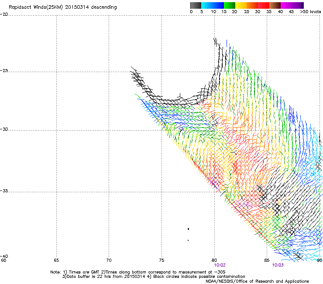Select the brown 35-40 knots swatch
The image size is (323, 284).
pyautogui.click(x=275, y=5)
